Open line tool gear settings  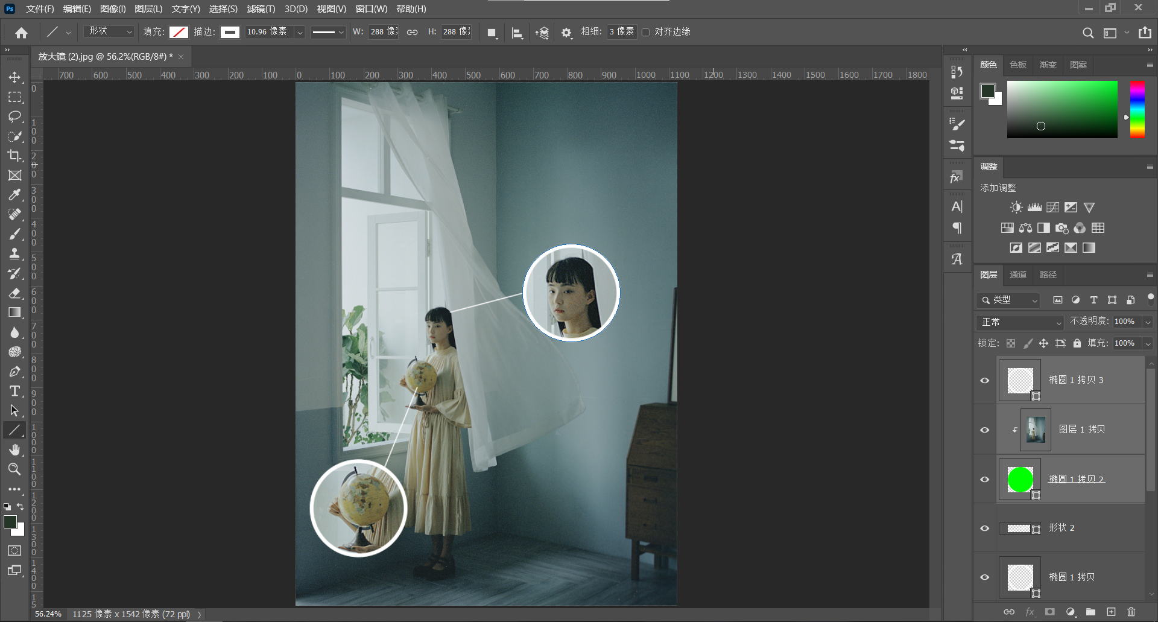click(x=566, y=33)
